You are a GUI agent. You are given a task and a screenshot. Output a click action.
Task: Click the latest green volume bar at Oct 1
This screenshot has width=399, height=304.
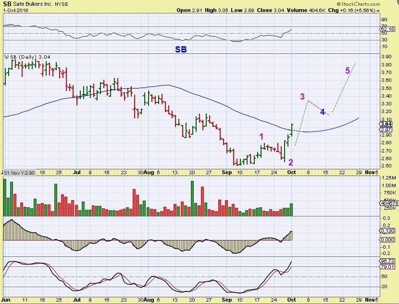tap(291, 210)
